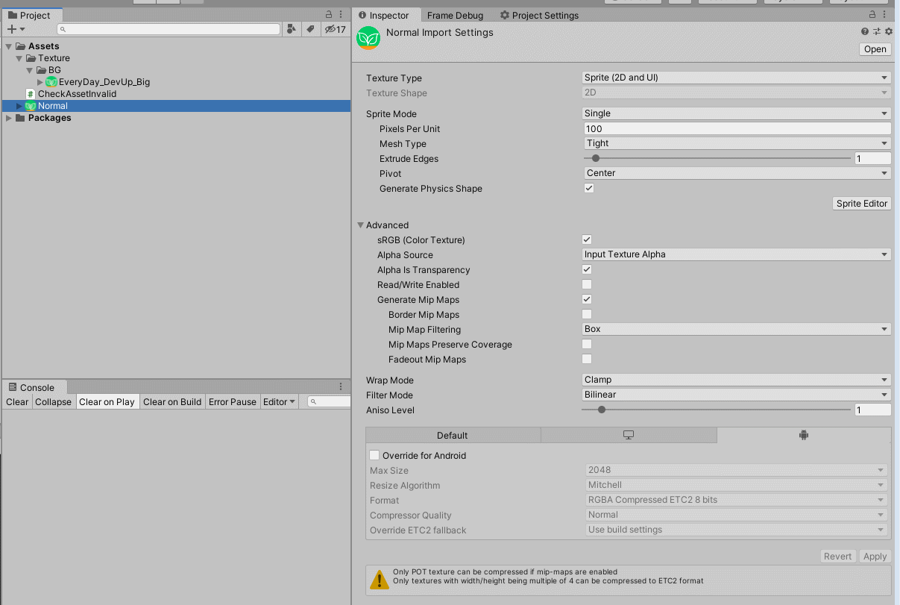
Task: Open gear settings icon in Inspector header
Action: 888,31
